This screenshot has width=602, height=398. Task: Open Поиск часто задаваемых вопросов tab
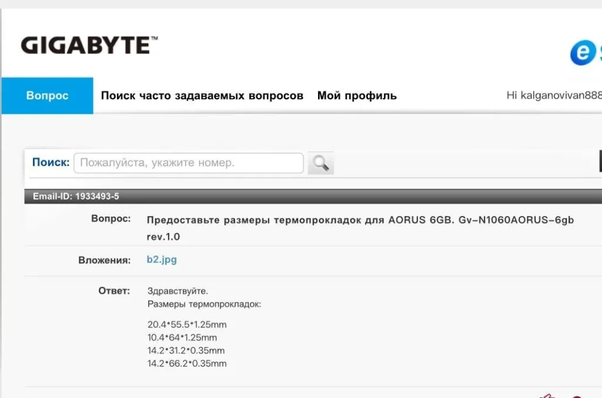tap(202, 96)
